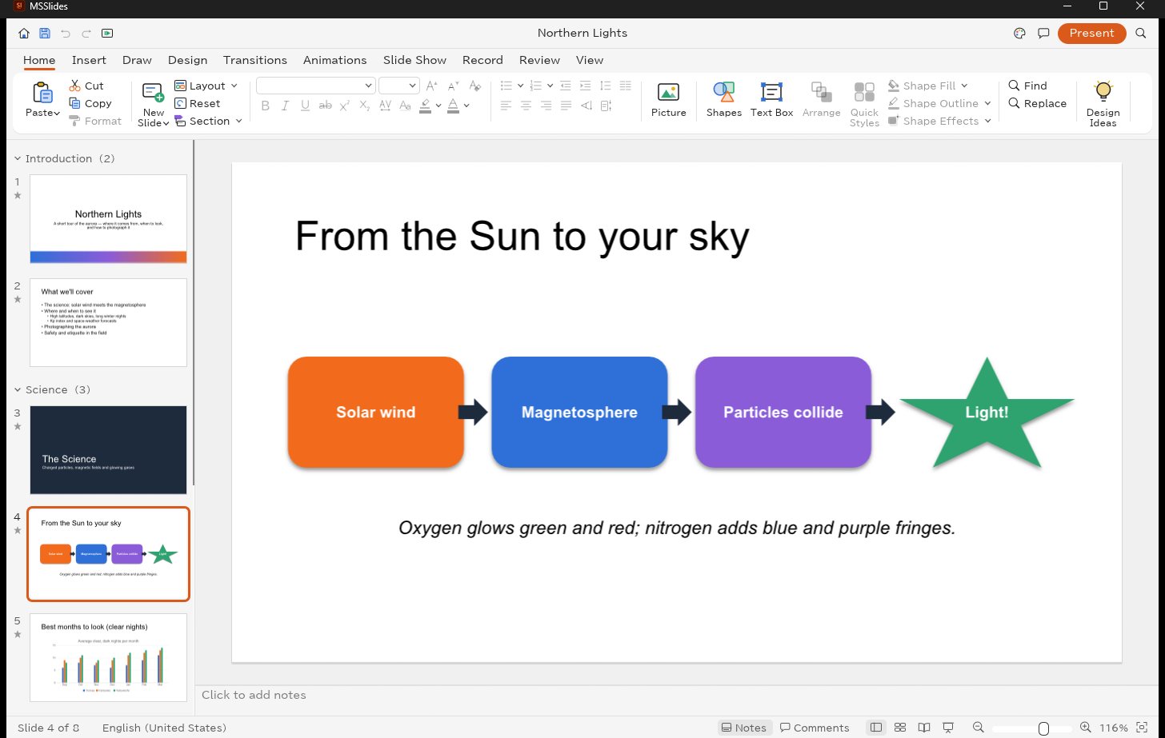This screenshot has height=738, width=1165.
Task: Toggle Bold formatting
Action: point(265,106)
